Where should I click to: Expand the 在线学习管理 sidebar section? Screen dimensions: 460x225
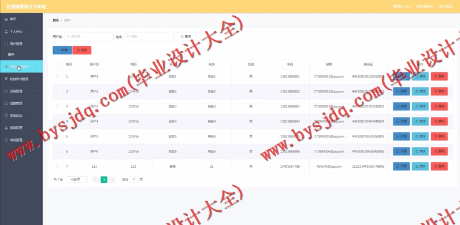click(x=37, y=79)
